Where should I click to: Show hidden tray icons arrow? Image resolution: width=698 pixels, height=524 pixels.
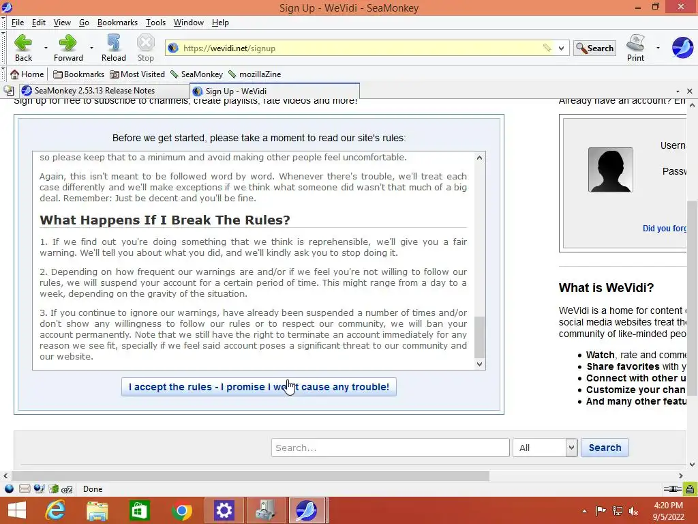[584, 511]
